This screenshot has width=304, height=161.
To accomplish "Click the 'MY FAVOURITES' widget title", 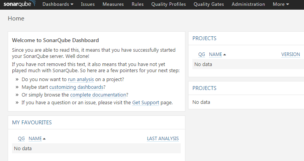I will point(32,122).
